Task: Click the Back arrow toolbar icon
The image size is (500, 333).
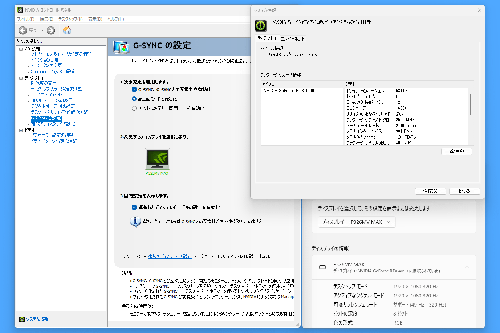Action: pyautogui.click(x=23, y=30)
